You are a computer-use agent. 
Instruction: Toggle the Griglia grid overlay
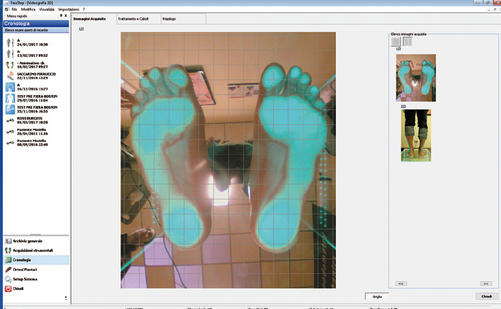coord(377,296)
